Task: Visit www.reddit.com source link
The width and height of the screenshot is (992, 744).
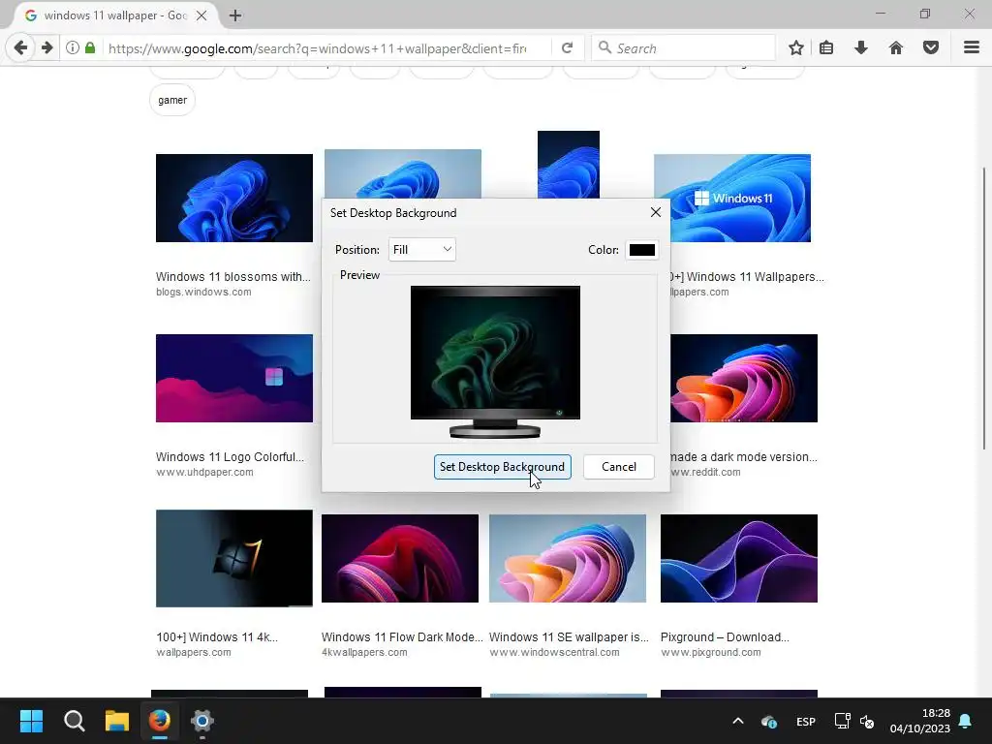Action: pos(705,473)
